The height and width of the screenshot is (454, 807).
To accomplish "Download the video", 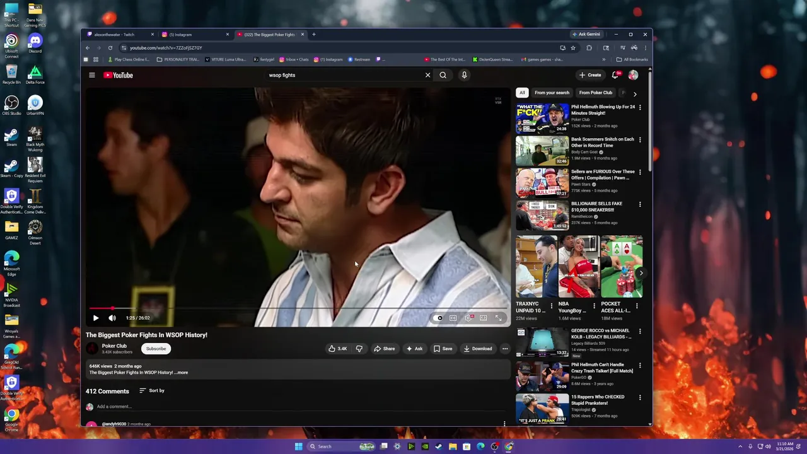I will 478,349.
